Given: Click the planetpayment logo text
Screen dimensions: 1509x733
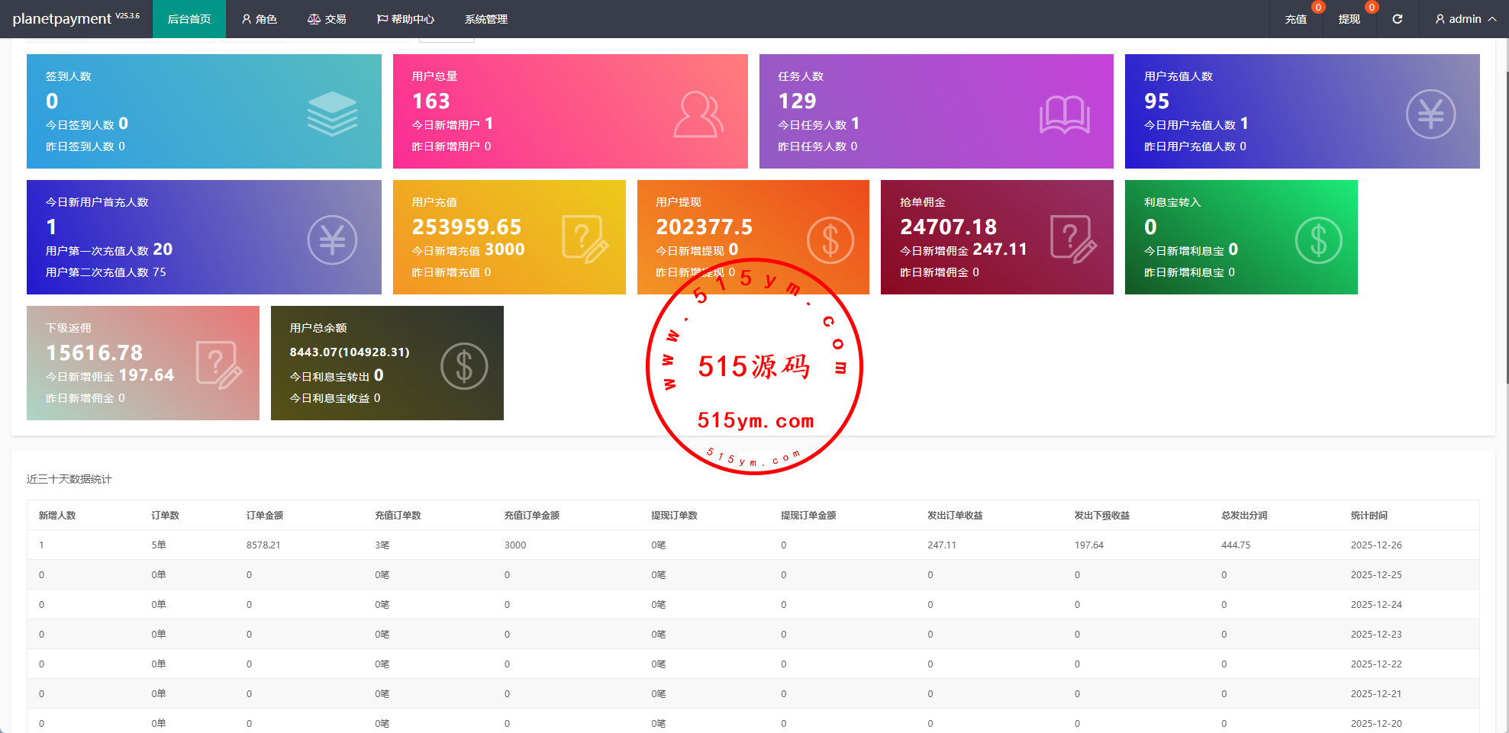Looking at the screenshot, I should (62, 19).
